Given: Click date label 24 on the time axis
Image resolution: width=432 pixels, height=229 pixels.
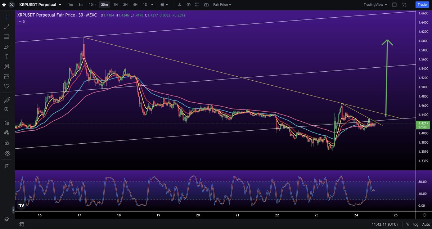Looking at the screenshot, I should click(x=356, y=215).
